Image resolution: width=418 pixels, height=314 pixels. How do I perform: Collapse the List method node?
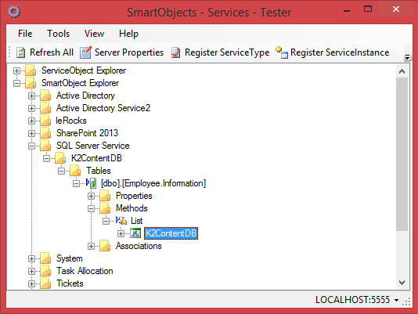coord(106,221)
